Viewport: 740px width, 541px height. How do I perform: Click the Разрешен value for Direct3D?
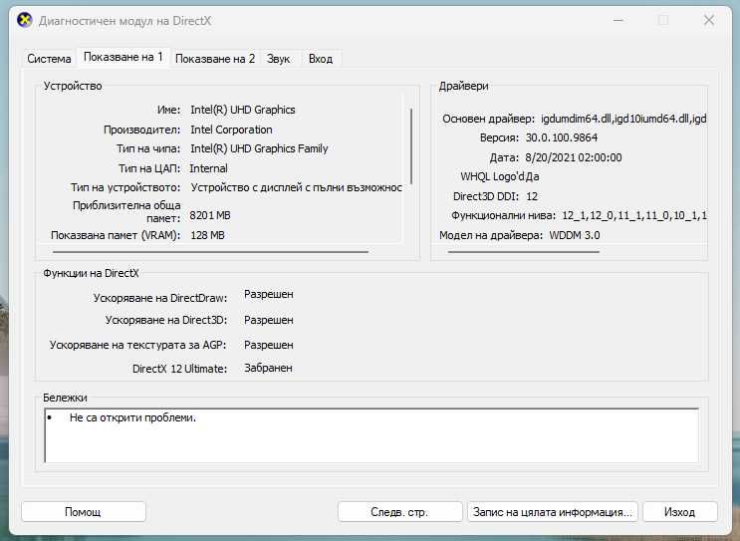point(269,320)
